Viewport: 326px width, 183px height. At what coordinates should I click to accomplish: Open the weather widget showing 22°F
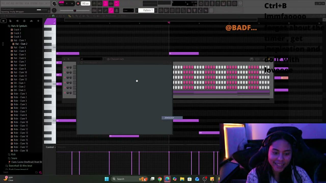(8, 179)
